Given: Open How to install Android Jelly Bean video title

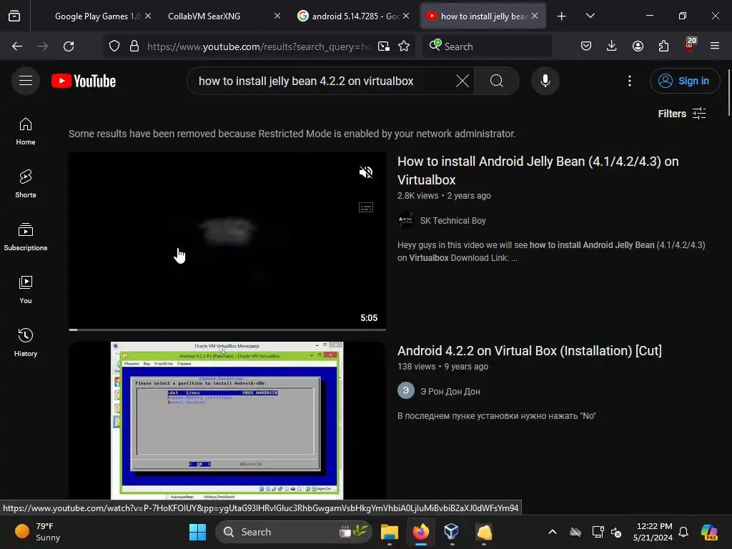Looking at the screenshot, I should tap(538, 170).
